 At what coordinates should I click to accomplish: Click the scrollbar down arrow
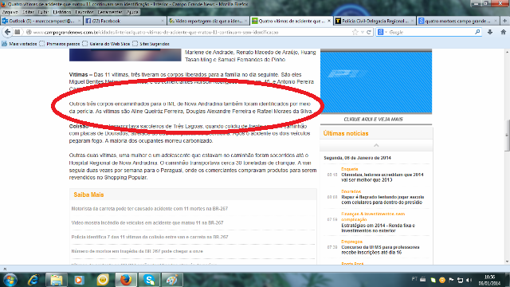point(507,261)
